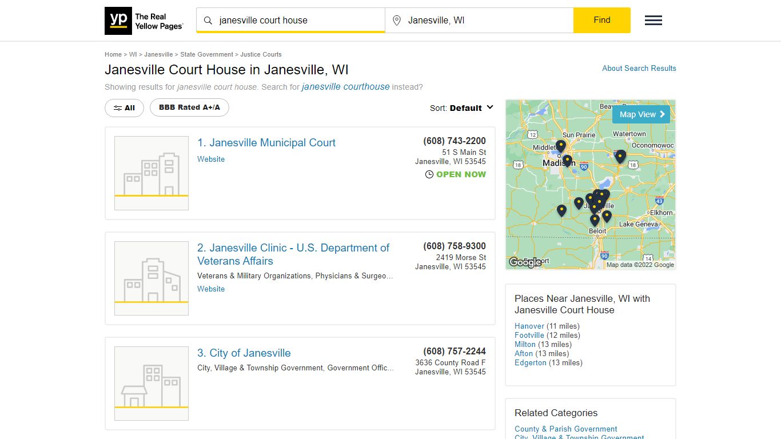
Task: Click the search magnifier icon
Action: 208,21
